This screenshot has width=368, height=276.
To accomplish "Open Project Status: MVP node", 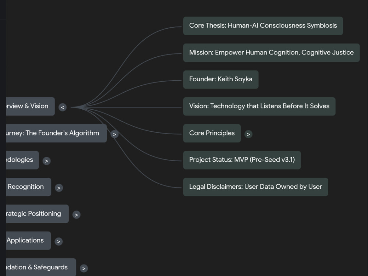I will click(x=242, y=160).
